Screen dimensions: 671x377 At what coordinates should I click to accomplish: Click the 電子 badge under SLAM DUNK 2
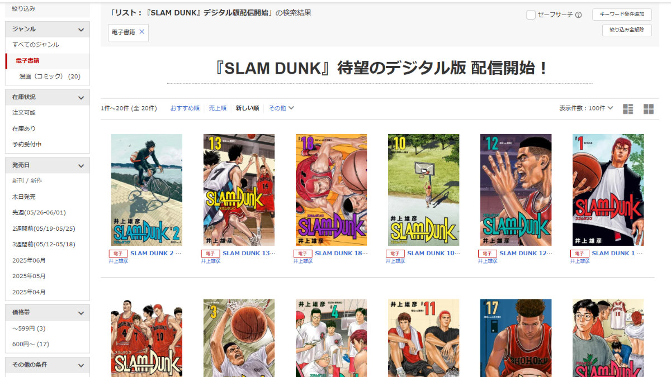click(118, 254)
